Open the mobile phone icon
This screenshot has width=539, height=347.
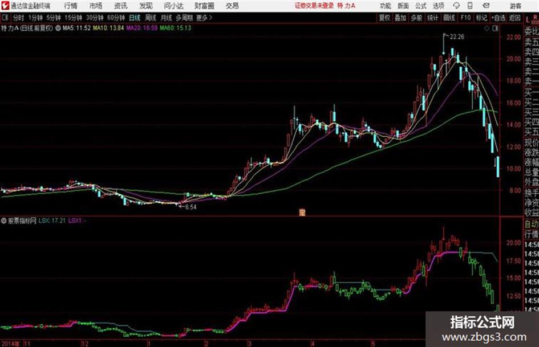(470, 6)
